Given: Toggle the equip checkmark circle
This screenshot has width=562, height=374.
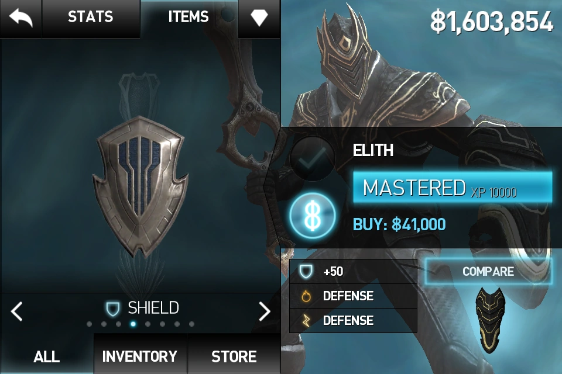Looking at the screenshot, I should click(312, 158).
